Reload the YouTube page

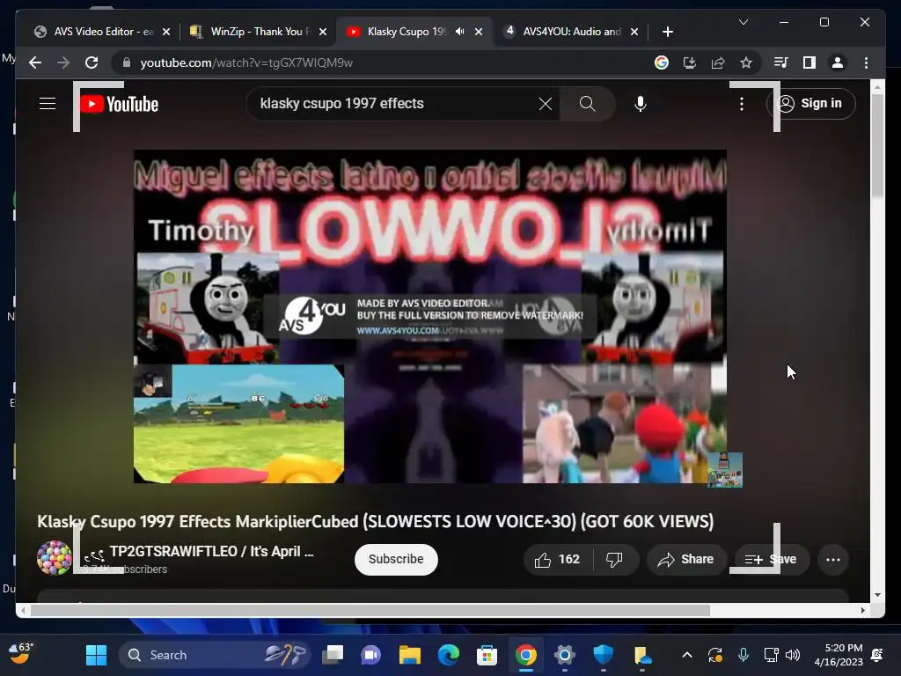coord(92,62)
